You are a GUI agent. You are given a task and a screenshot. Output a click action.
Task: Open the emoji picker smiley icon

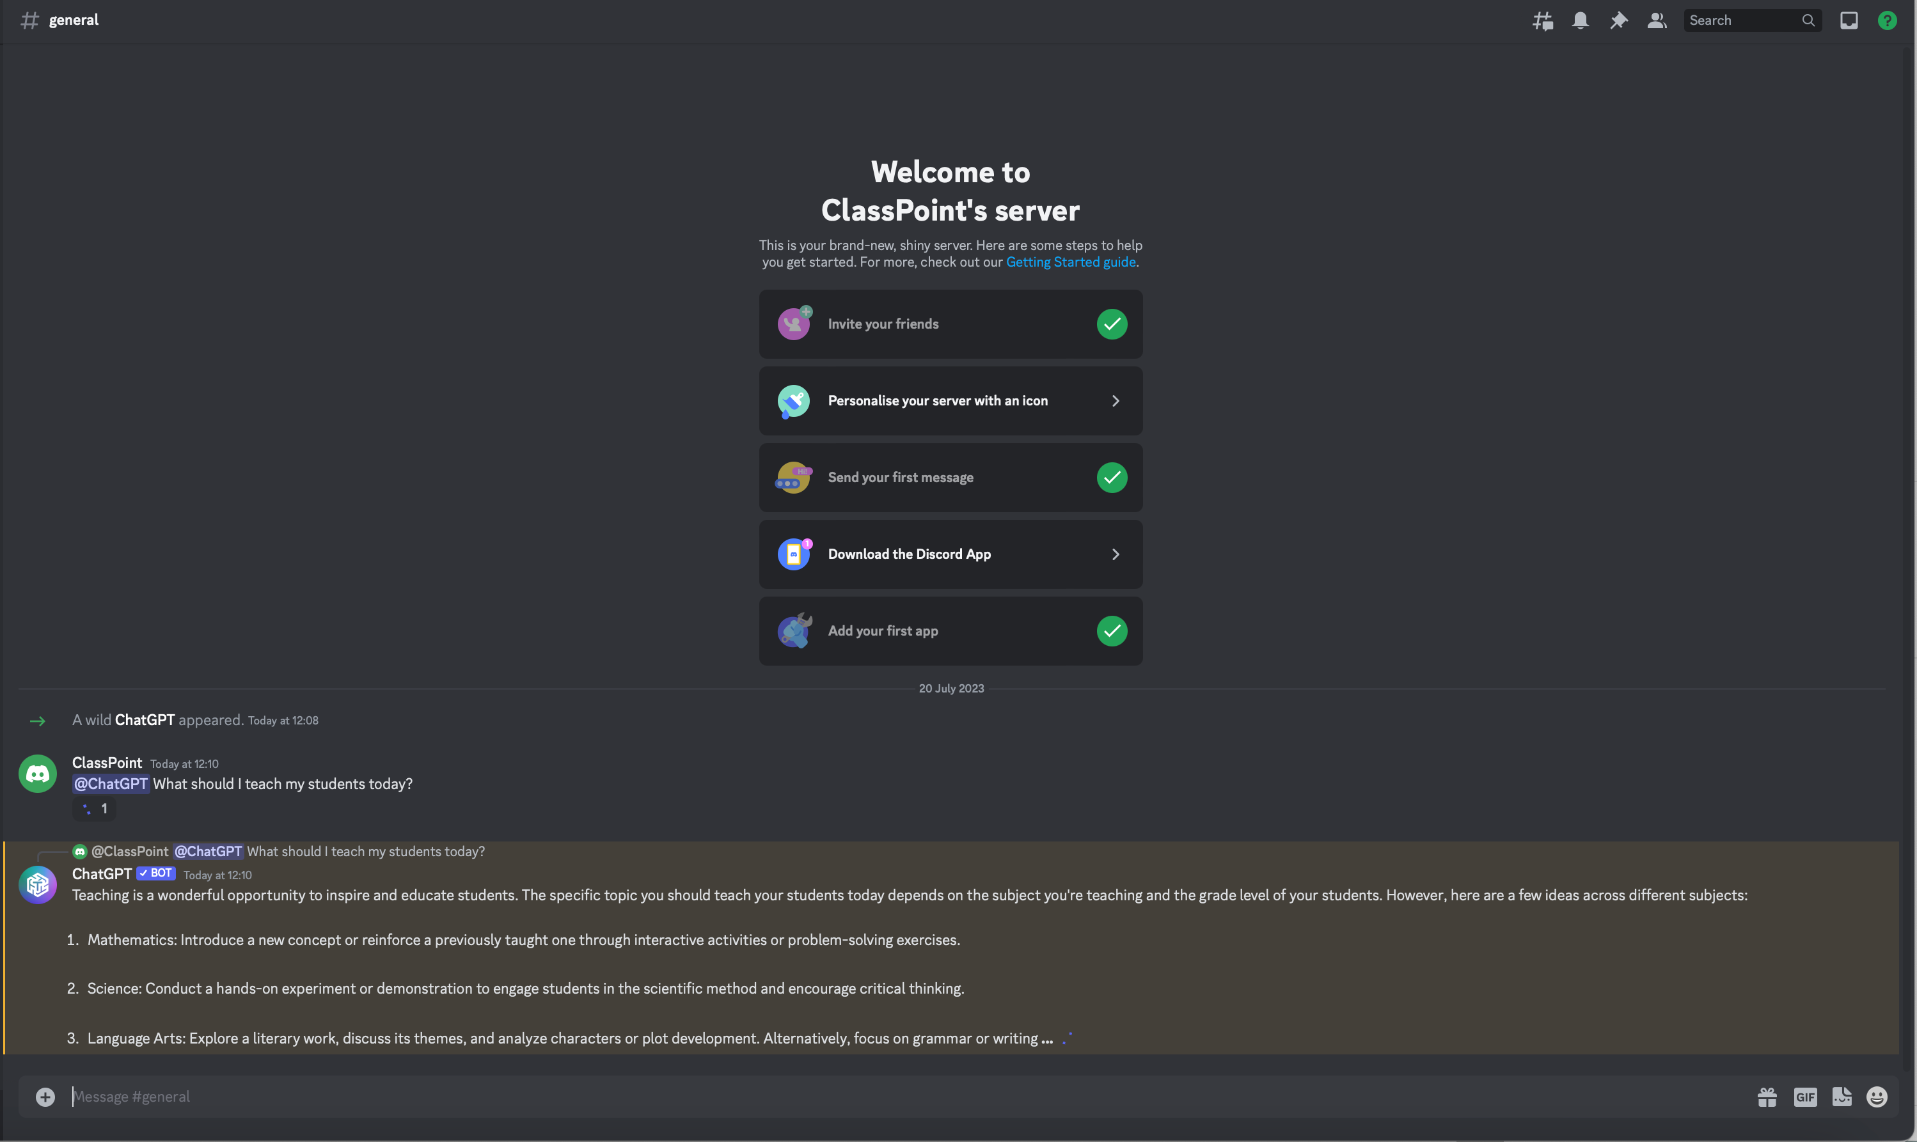pos(1876,1097)
